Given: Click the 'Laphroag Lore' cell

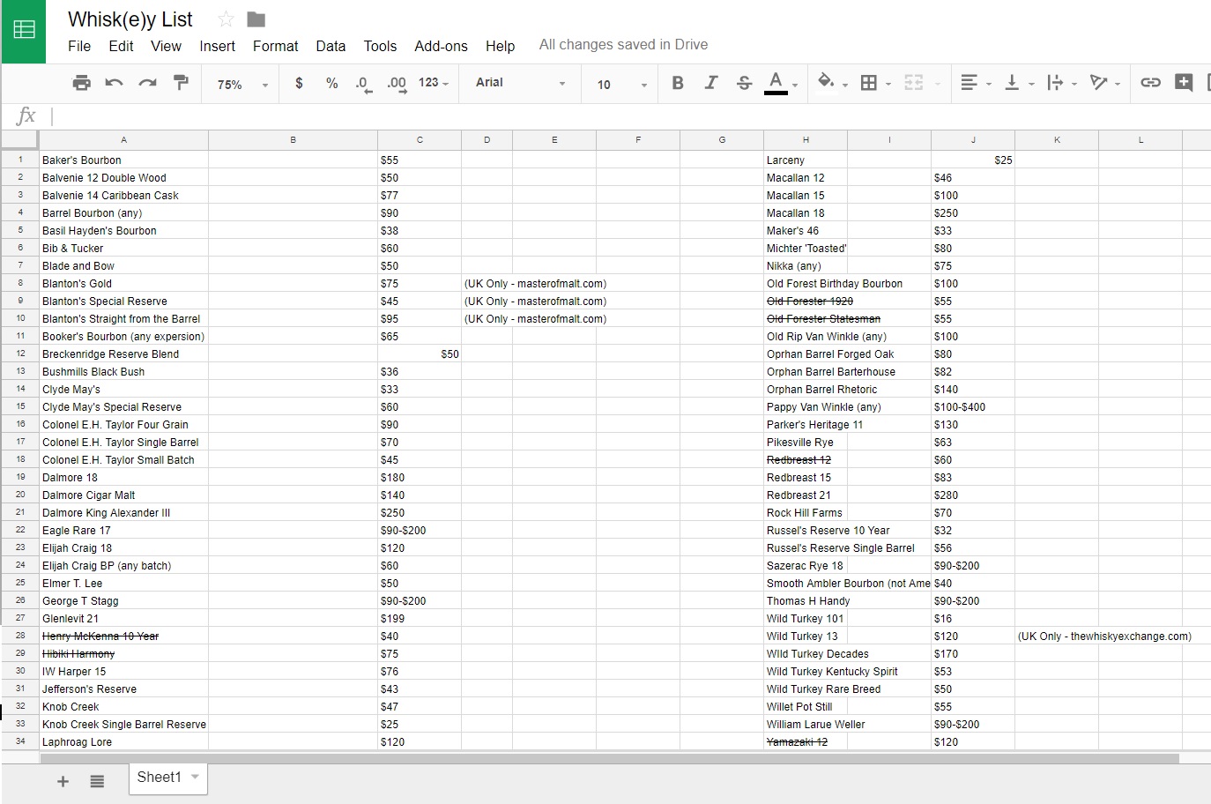Looking at the screenshot, I should tap(123, 741).
